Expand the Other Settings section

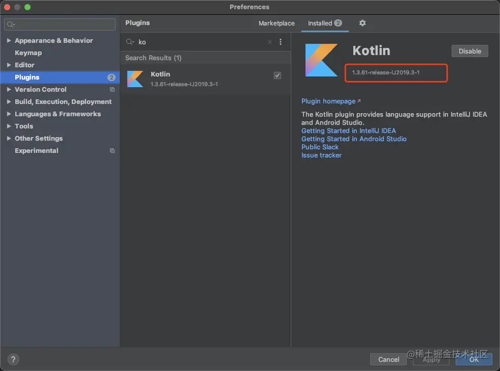pos(9,138)
